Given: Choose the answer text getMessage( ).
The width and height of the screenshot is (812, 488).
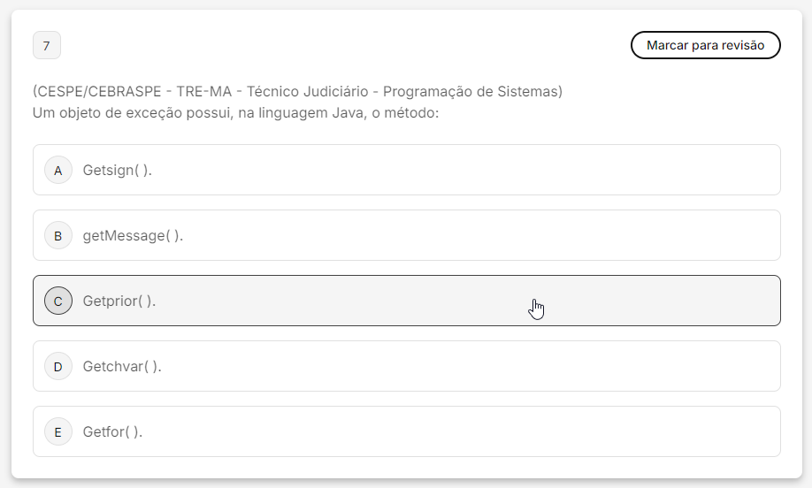Looking at the screenshot, I should click(x=133, y=235).
